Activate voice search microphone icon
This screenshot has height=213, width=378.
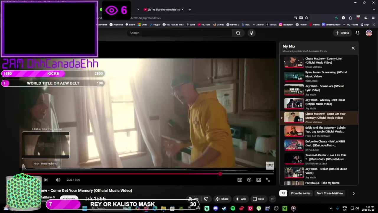pyautogui.click(x=252, y=33)
